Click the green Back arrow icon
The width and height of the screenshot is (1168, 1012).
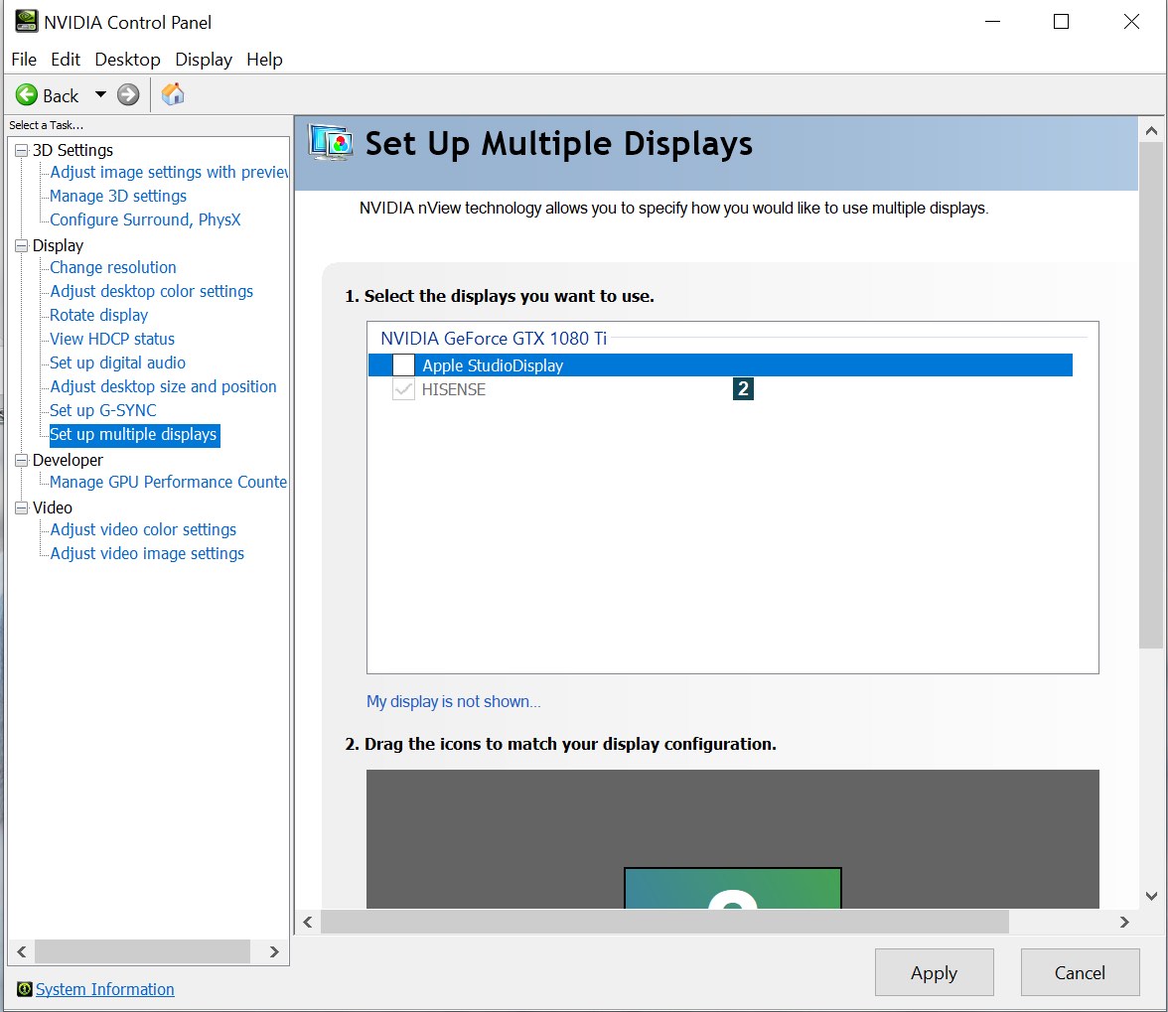click(x=27, y=95)
